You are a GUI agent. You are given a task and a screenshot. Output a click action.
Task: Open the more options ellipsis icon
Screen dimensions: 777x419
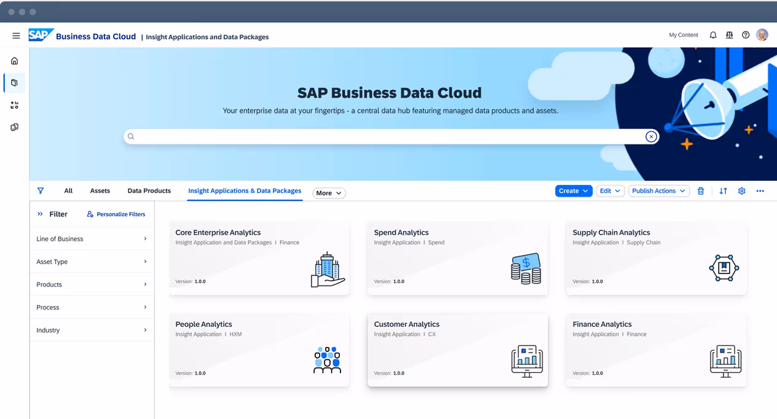point(760,191)
